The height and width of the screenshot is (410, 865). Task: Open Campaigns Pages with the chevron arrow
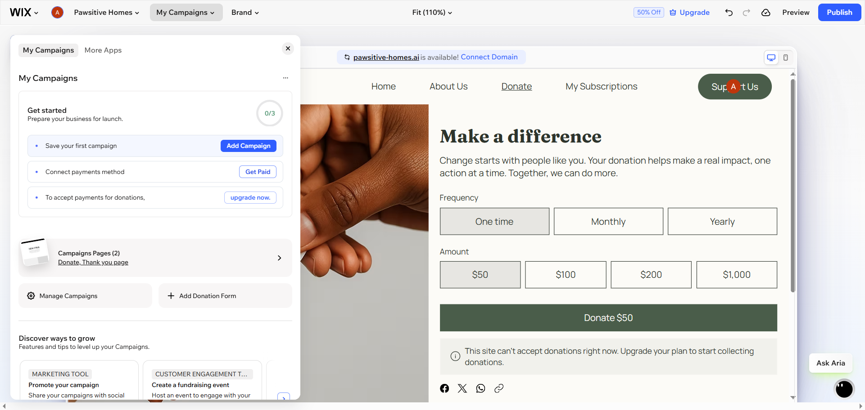(x=280, y=258)
